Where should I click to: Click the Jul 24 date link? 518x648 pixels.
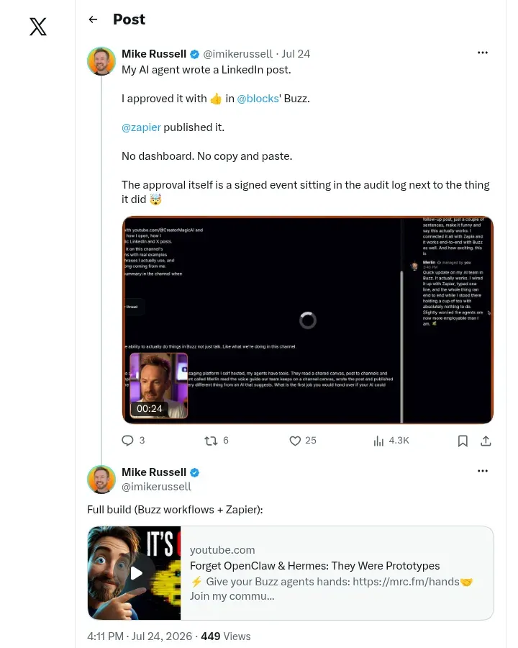point(296,54)
